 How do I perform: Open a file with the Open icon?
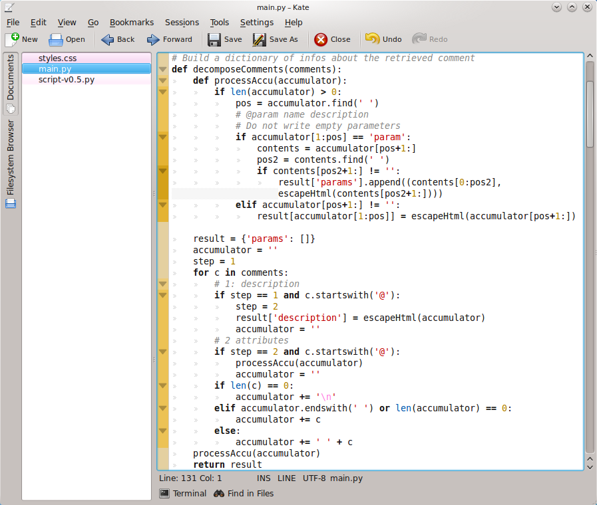tap(56, 39)
